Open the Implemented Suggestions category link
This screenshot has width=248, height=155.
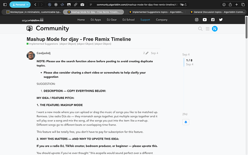[42, 44]
